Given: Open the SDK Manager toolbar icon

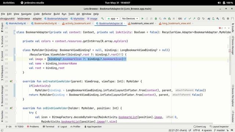Looking at the screenshot, I should [218, 19].
